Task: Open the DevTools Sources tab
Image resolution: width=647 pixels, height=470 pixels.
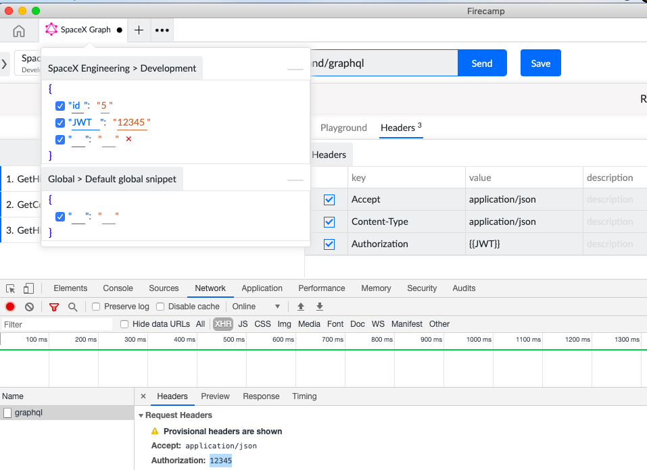Action: (x=164, y=288)
